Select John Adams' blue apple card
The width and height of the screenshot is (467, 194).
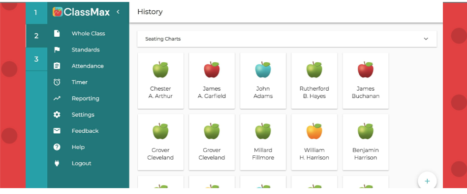point(263,81)
